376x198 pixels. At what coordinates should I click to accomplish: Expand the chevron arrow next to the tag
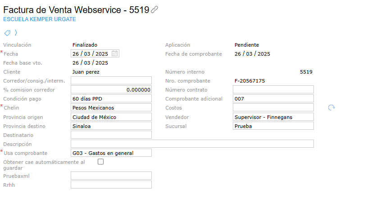16,32
